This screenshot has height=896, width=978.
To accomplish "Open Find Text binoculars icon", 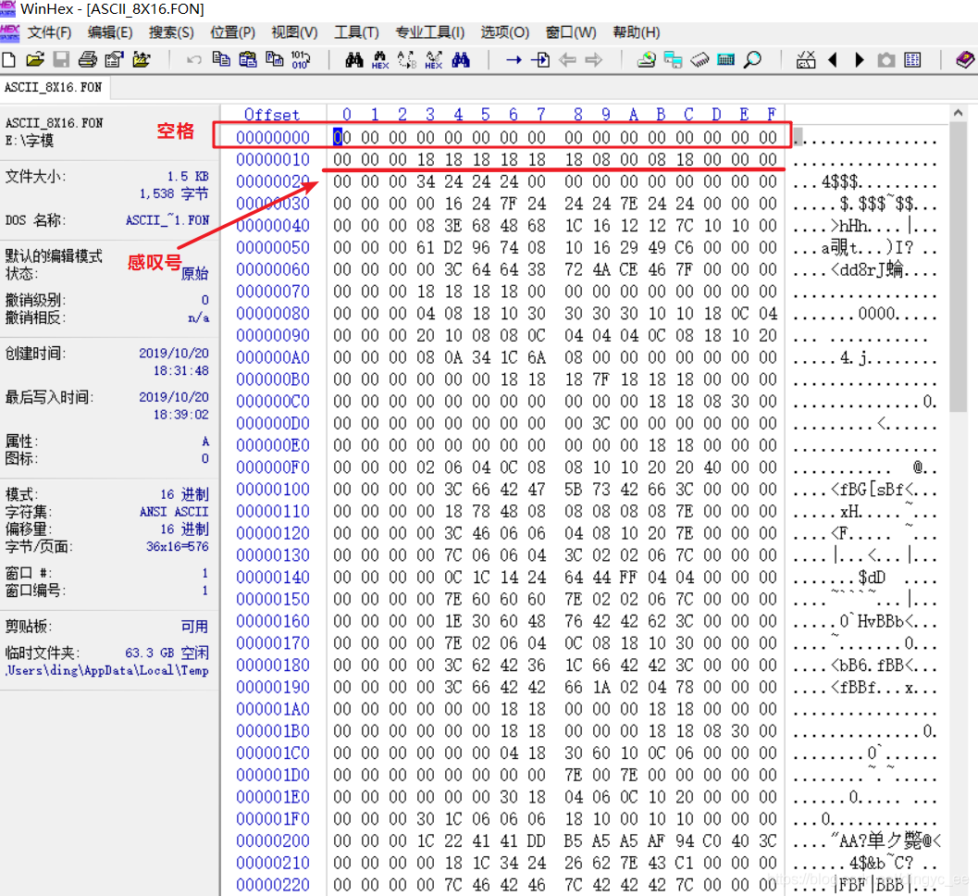I will (354, 60).
